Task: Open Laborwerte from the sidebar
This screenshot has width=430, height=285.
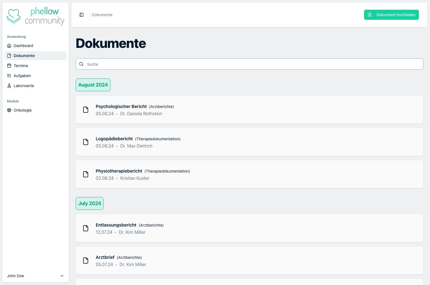Action: point(36,86)
